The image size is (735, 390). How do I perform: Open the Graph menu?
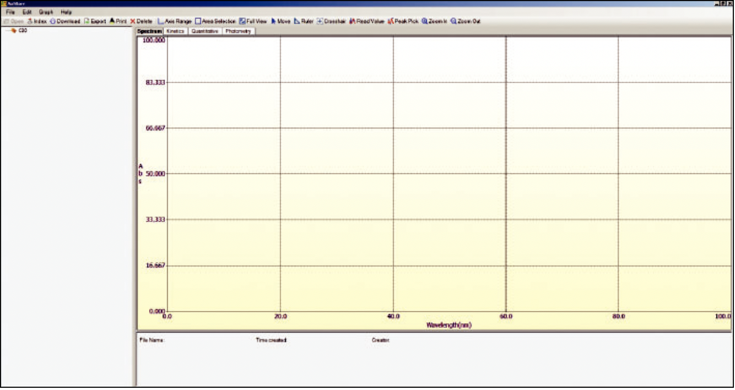46,12
